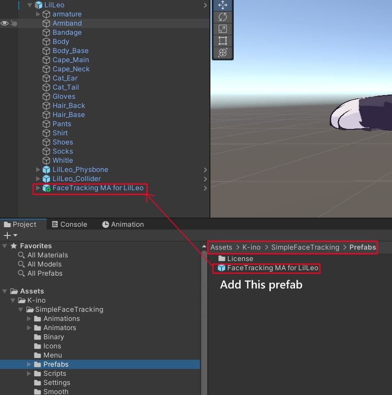Screen dimensions: 392x395
Task: Click the LilLeo_Collider prefab cube icon
Action: [x=46, y=179]
